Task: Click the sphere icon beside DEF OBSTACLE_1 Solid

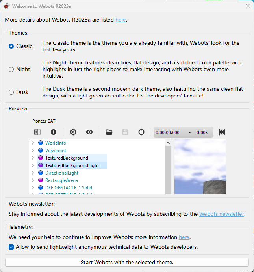Action: [41, 187]
